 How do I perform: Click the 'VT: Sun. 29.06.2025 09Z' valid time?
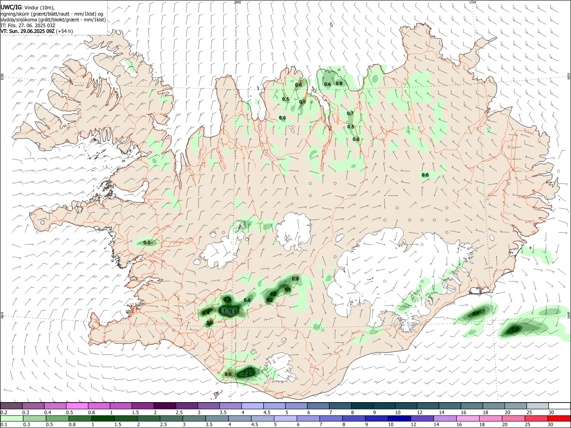[28, 31]
